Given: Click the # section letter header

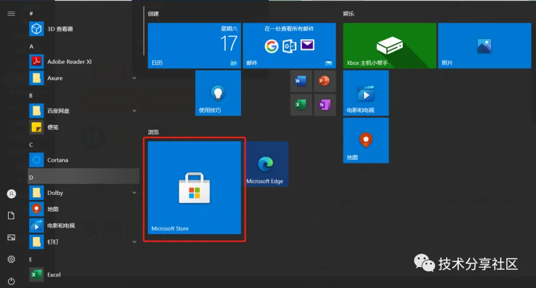Looking at the screenshot, I should [x=31, y=14].
